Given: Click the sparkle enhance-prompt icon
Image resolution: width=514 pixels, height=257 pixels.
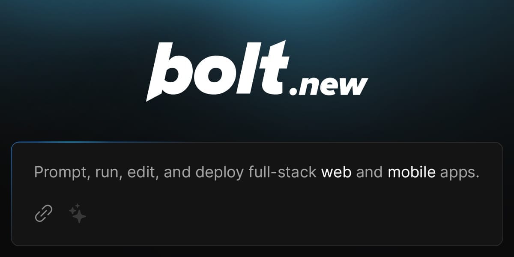Looking at the screenshot, I should point(78,214).
